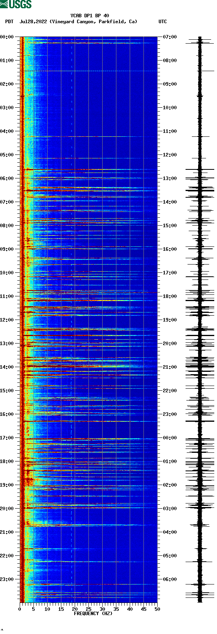Viewport: 217px width, 634px height.
Task: Click the 18:00 UTC time label
Action: (170, 296)
